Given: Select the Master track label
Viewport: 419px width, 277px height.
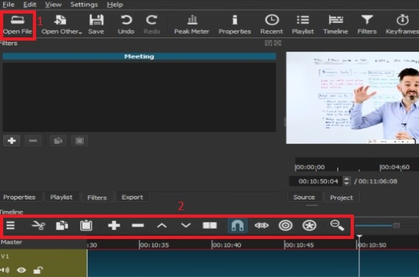Looking at the screenshot, I should (12, 242).
